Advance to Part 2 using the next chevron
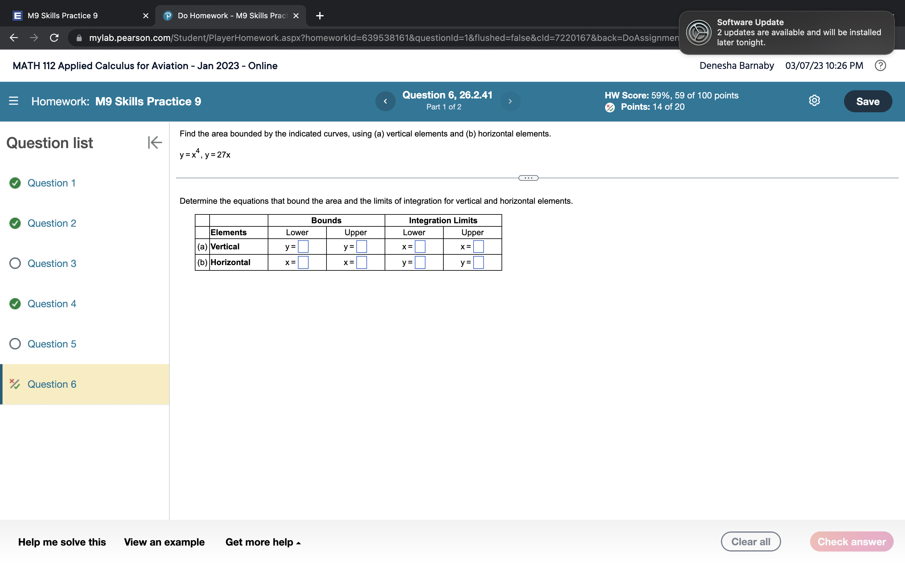This screenshot has width=905, height=566. 510,101
